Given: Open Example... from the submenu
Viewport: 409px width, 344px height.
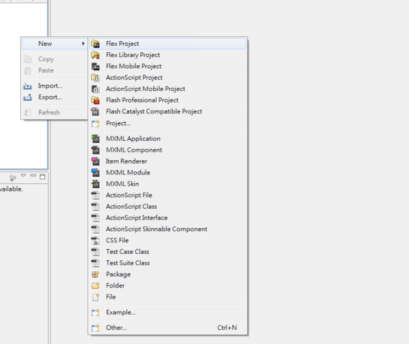Looking at the screenshot, I should (x=168, y=313).
